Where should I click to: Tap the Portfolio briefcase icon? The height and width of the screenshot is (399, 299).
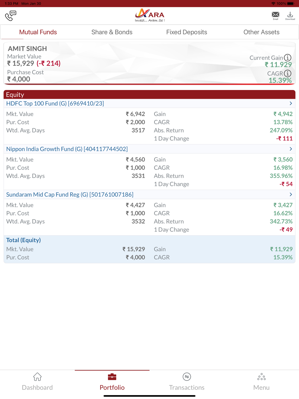[x=112, y=377]
